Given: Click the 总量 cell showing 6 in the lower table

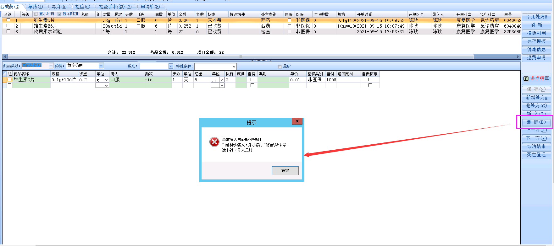Looking at the screenshot, I should [x=202, y=80].
